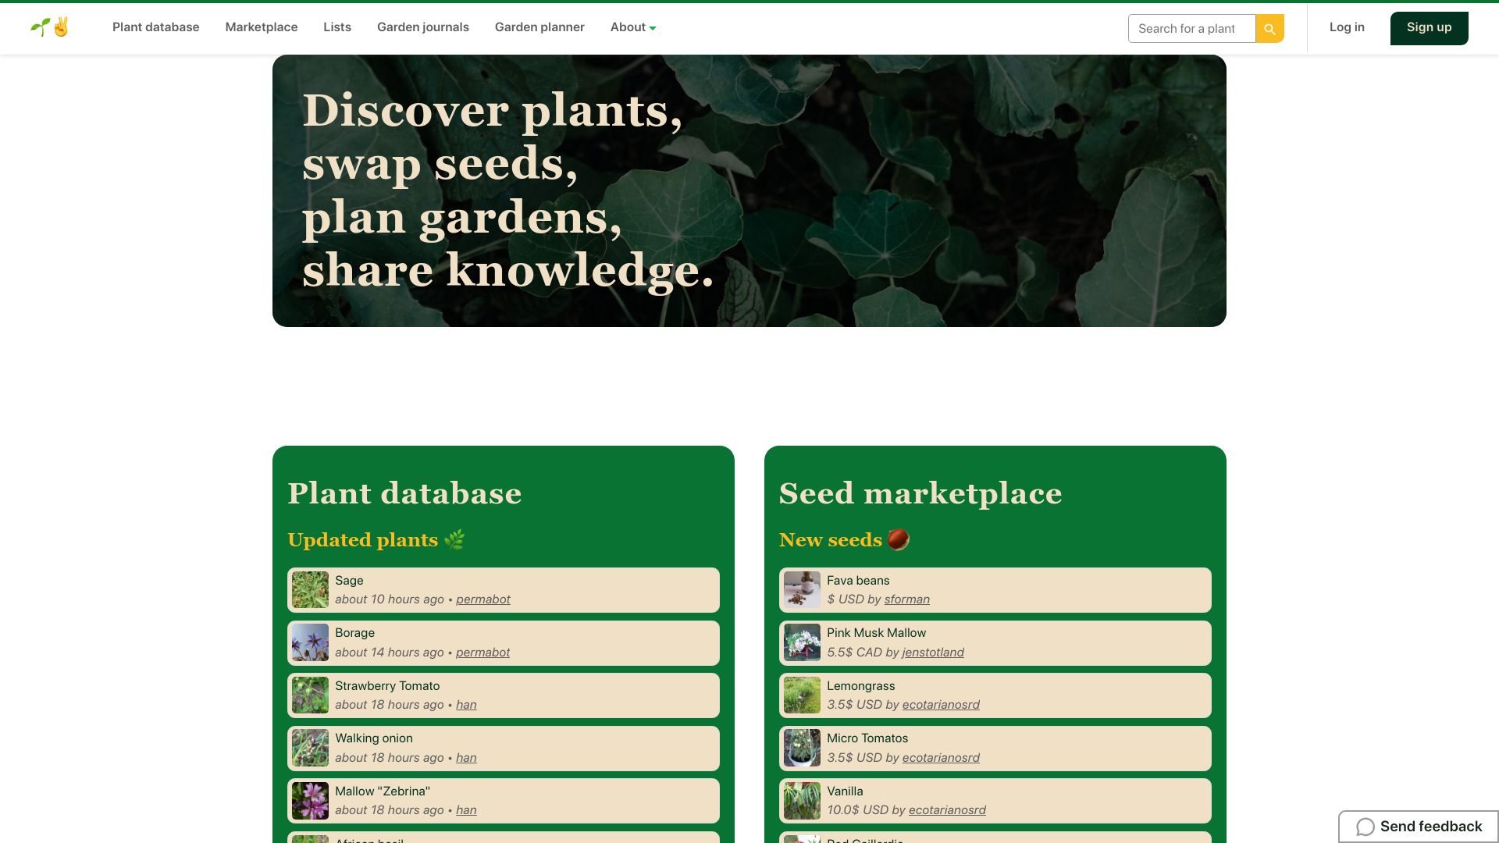Open the Vanilla seed thumbnail
Image resolution: width=1499 pixels, height=843 pixels.
point(802,801)
